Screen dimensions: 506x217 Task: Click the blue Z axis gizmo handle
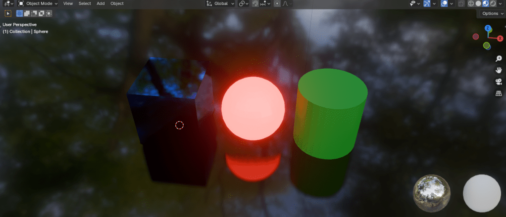[488, 28]
